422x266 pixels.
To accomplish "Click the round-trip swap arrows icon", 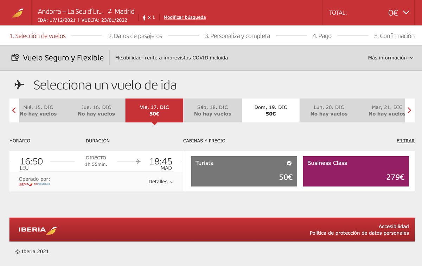I will pyautogui.click(x=110, y=11).
